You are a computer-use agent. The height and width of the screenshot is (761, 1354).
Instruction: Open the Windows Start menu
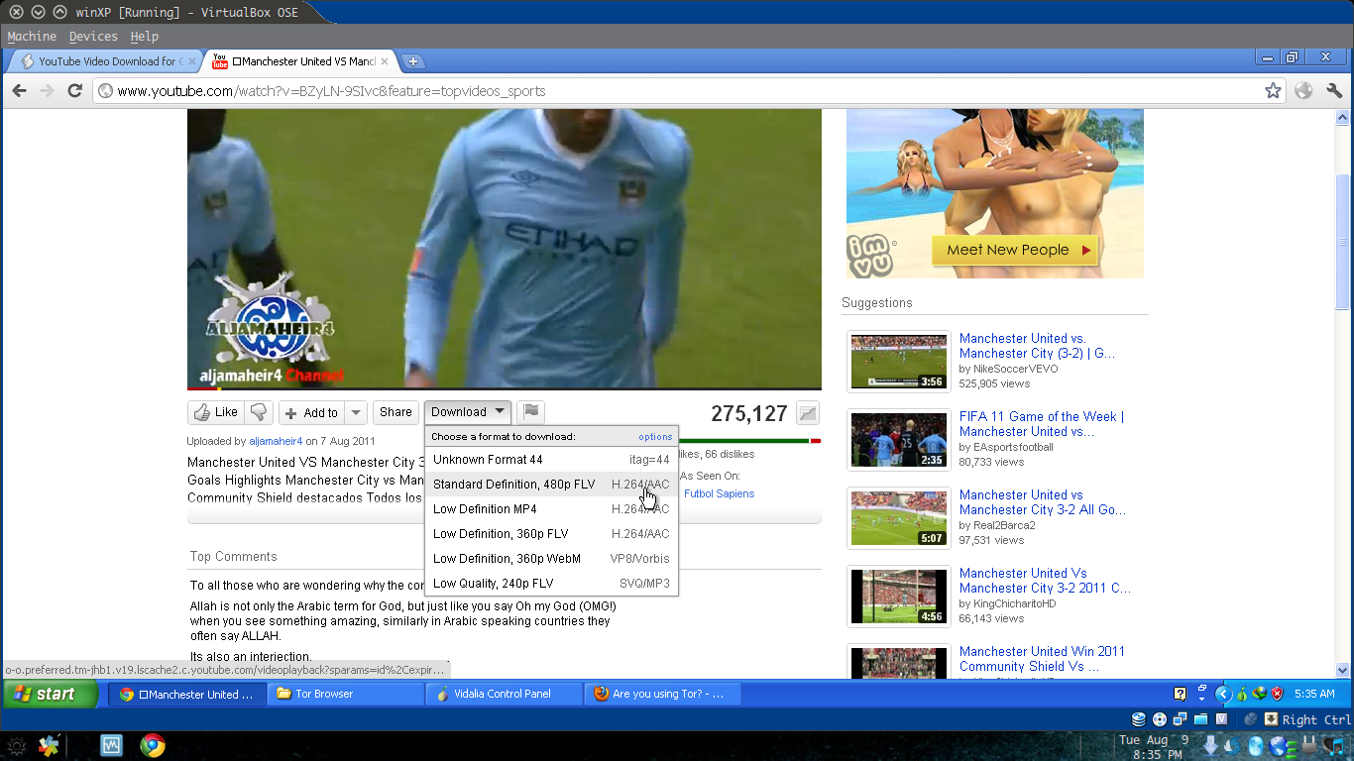pyautogui.click(x=50, y=694)
